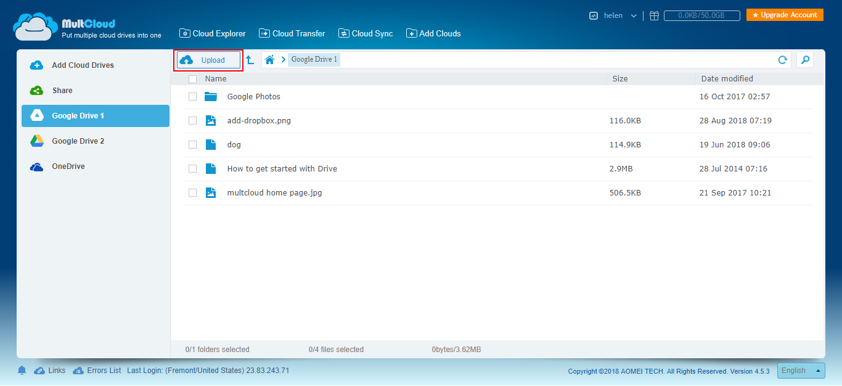
Task: Check the dog file checkbox
Action: (x=192, y=144)
